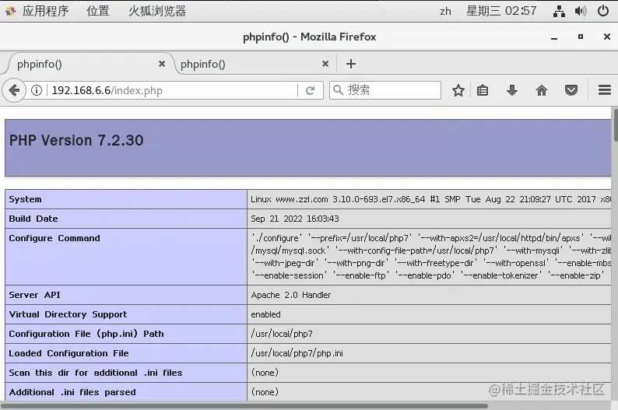618x410 pixels.
Task: Open the power menu icon
Action: click(603, 11)
